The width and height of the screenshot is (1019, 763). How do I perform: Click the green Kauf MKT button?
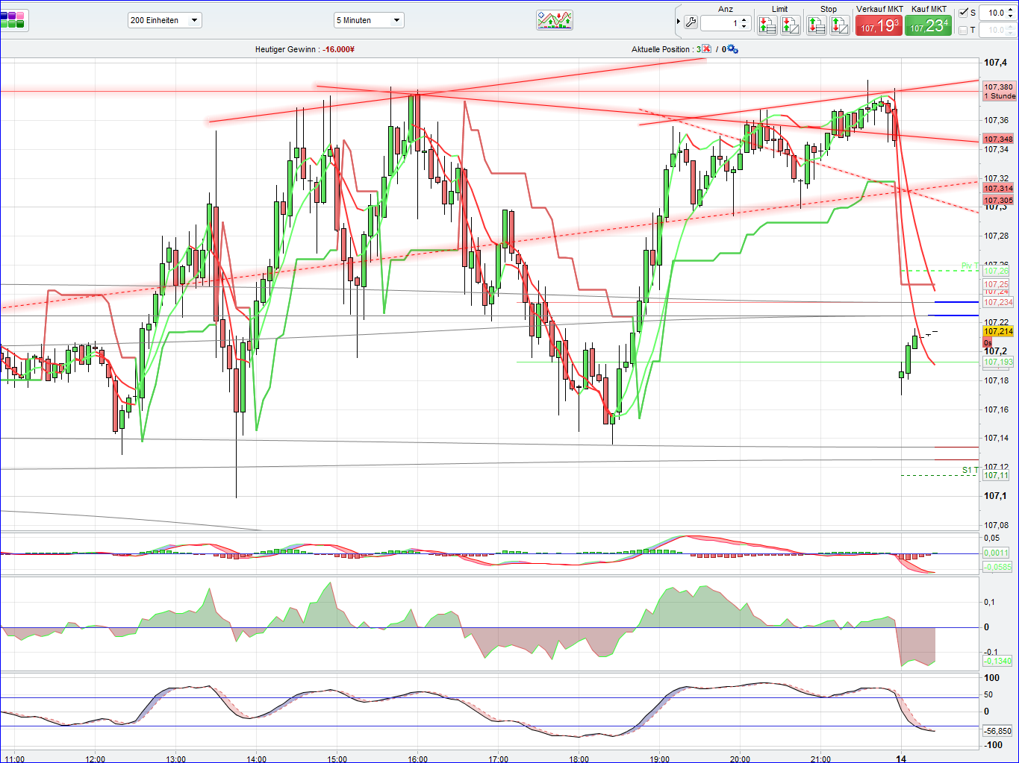(928, 24)
